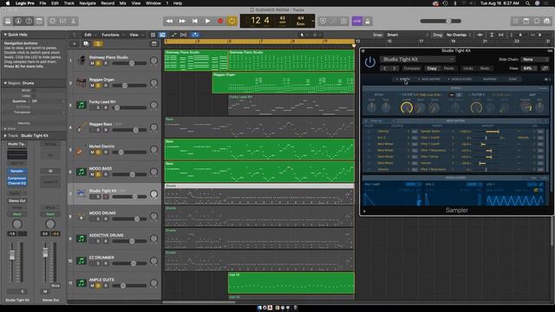Show automation button in tracks menu bar
The width and height of the screenshot is (555, 312).
173,35
